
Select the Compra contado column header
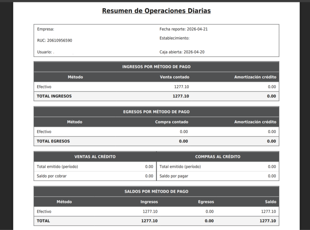click(x=172, y=122)
